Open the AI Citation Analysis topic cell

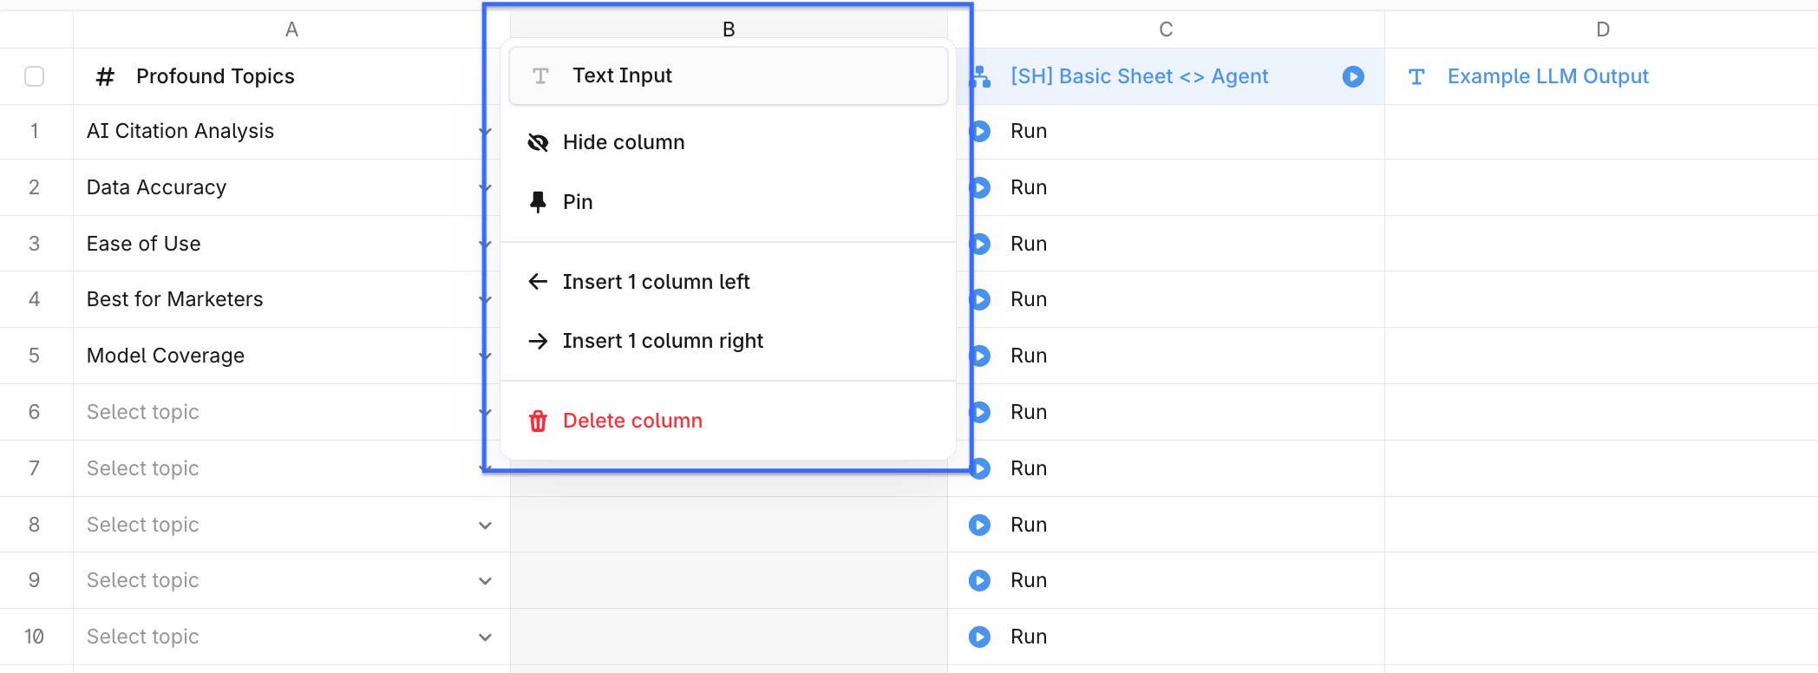click(x=291, y=131)
